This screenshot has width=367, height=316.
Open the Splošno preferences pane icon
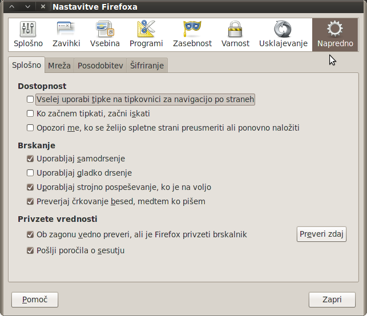[x=28, y=35]
